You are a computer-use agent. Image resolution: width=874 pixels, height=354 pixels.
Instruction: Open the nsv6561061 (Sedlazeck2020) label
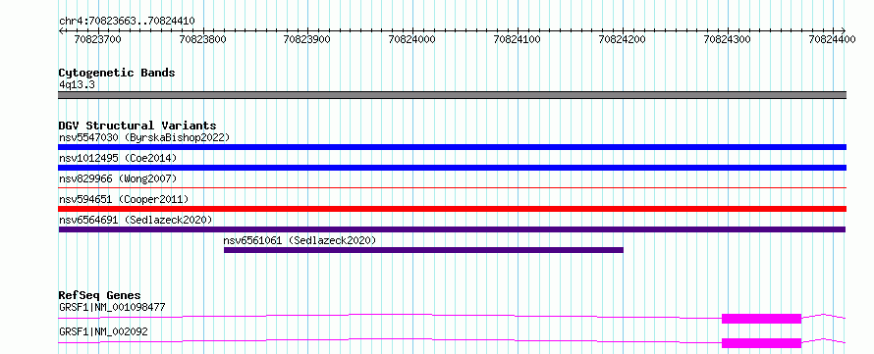(x=300, y=240)
